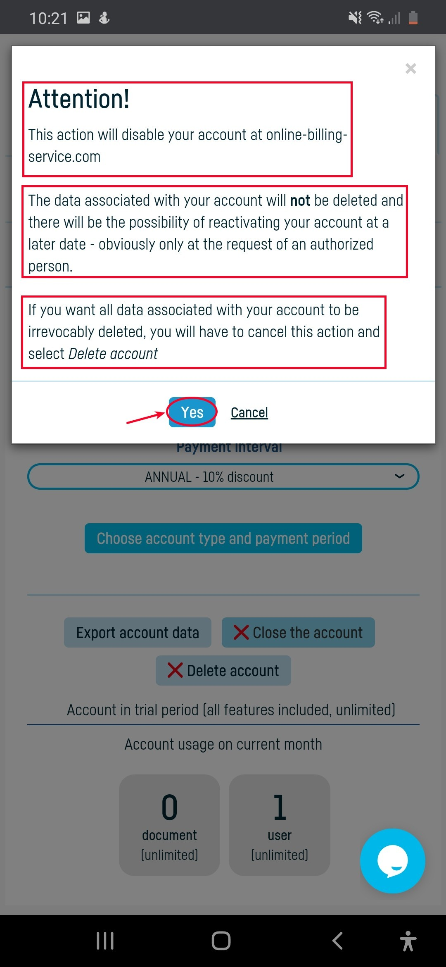Tap the muted sound icon in status bar
This screenshot has height=967, width=446.
[x=355, y=18]
